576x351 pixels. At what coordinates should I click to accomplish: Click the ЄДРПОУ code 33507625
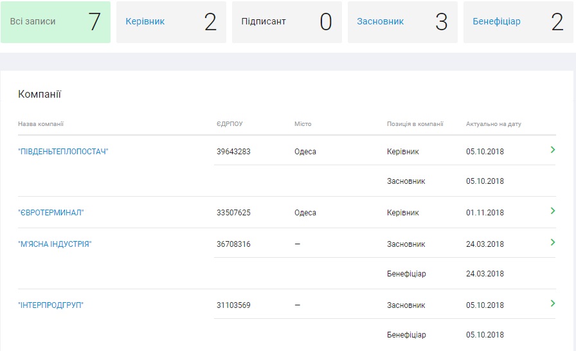click(x=233, y=213)
